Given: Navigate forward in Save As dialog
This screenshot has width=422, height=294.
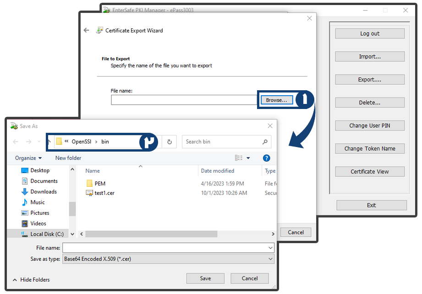Looking at the screenshot, I should [28, 142].
